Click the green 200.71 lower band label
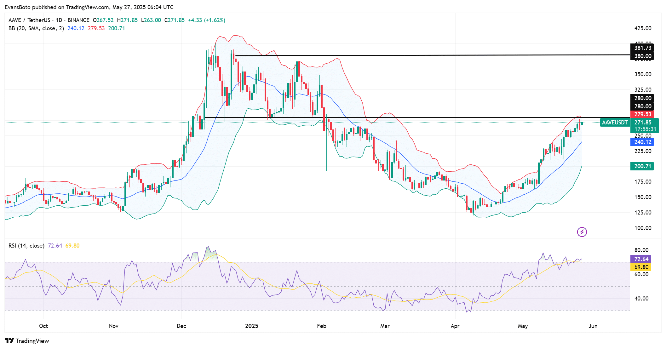The width and height of the screenshot is (666, 349). coord(642,166)
